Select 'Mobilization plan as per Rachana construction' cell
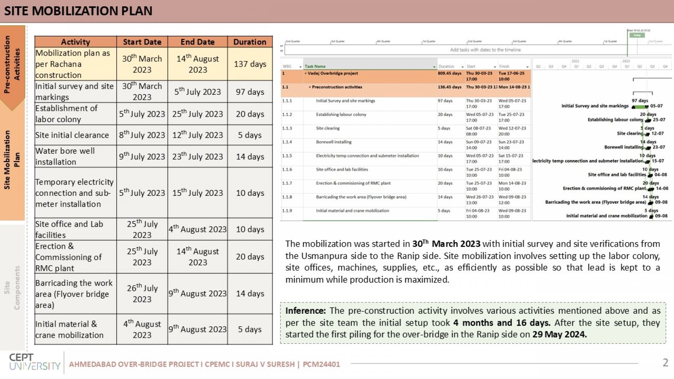 (75, 64)
